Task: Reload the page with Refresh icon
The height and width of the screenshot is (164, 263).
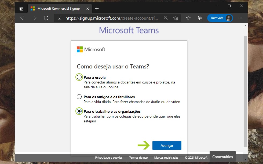Action: tap(46, 18)
